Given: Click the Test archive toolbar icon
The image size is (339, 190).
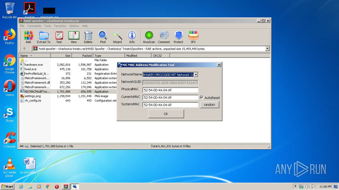Looking at the screenshot, I should [59, 37].
